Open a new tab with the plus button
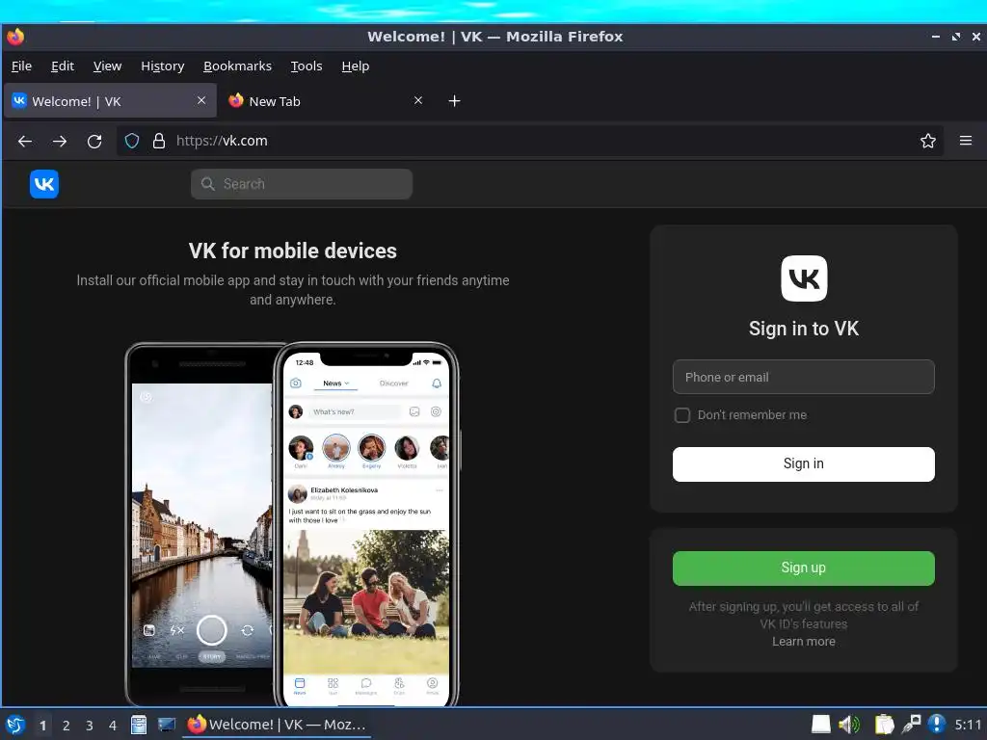The image size is (987, 740). (x=455, y=100)
